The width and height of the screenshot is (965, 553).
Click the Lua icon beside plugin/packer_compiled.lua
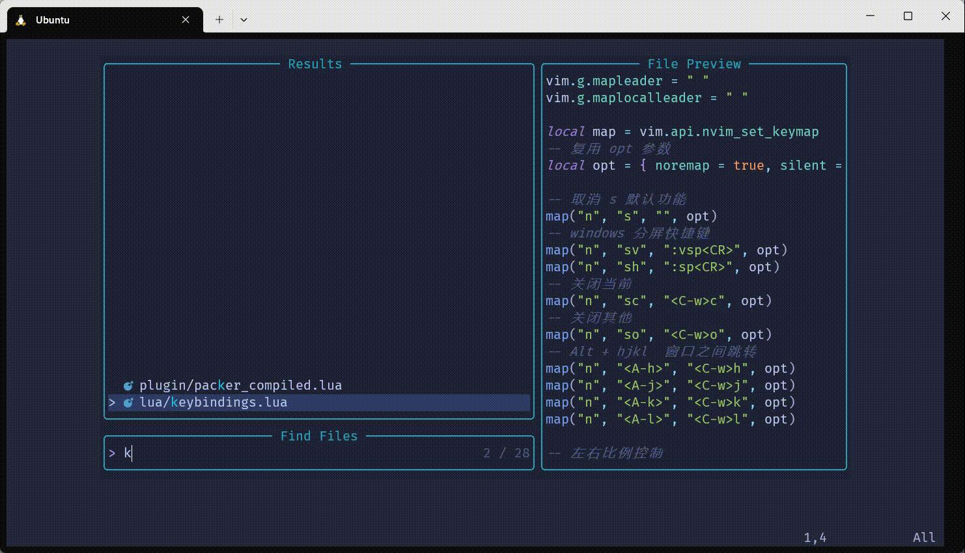[x=128, y=385]
